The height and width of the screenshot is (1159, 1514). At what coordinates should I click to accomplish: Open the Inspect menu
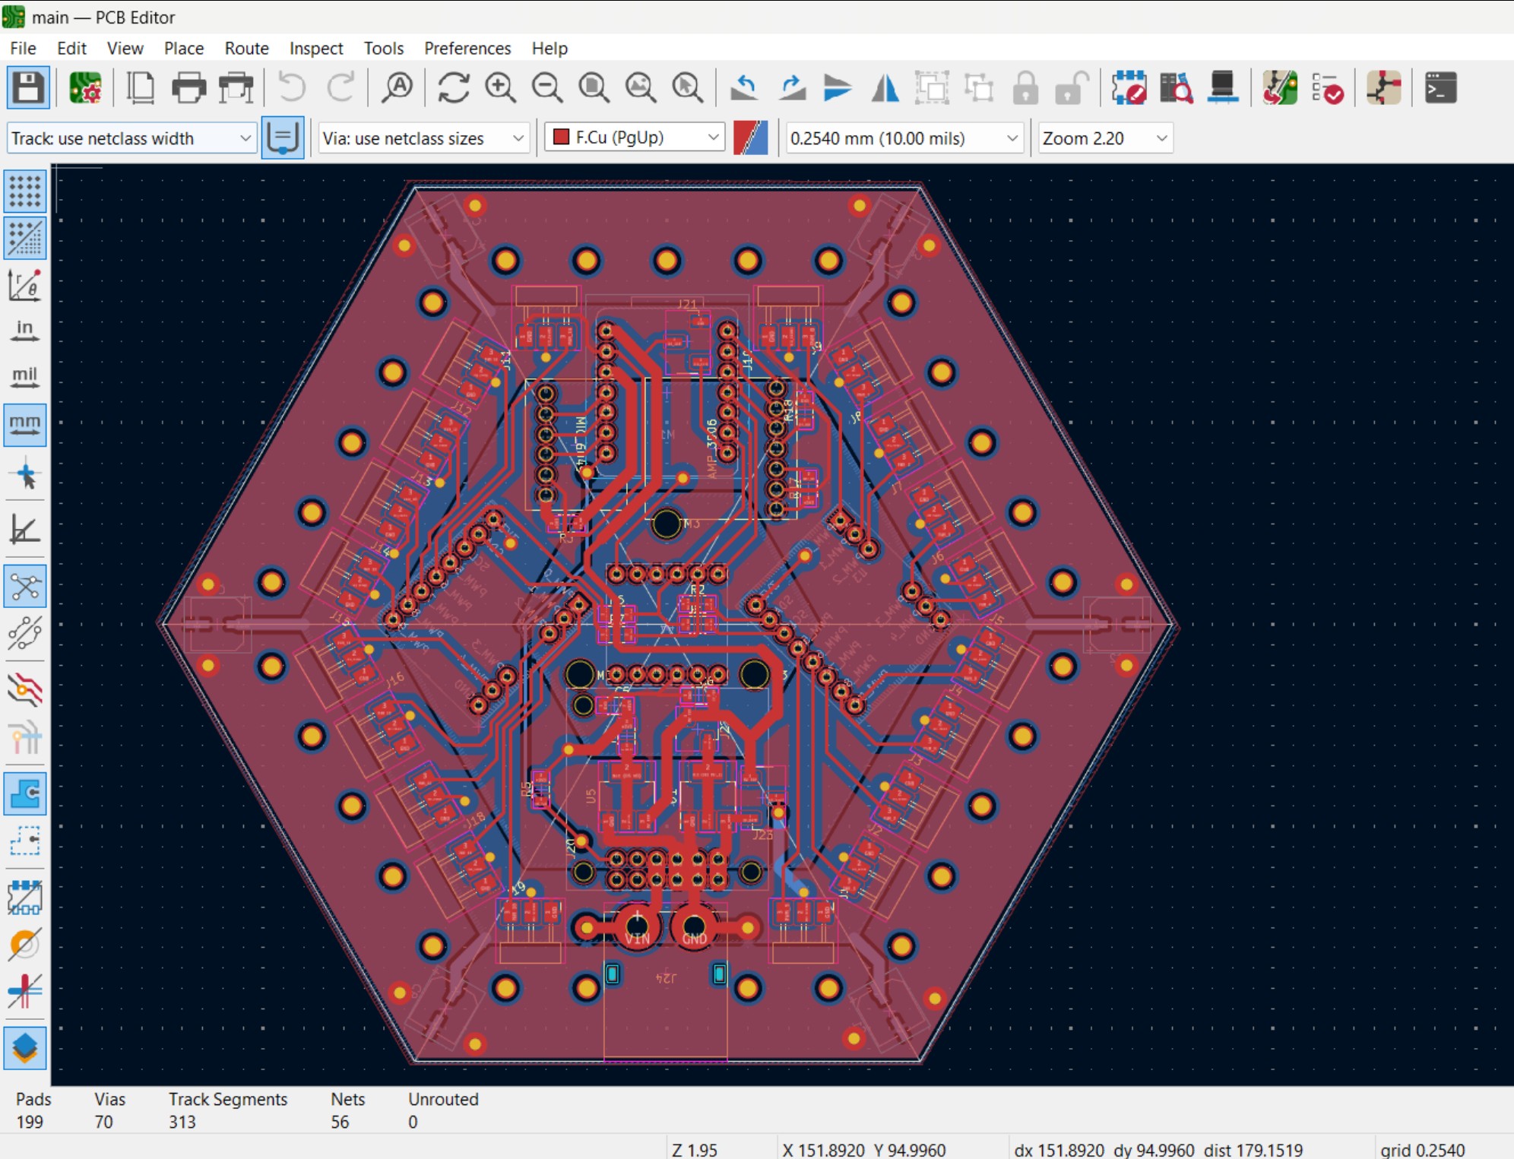315,48
